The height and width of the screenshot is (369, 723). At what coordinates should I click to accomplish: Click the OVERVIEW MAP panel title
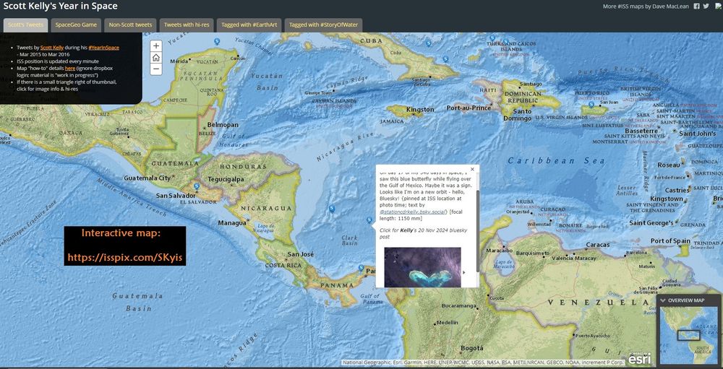click(x=686, y=300)
